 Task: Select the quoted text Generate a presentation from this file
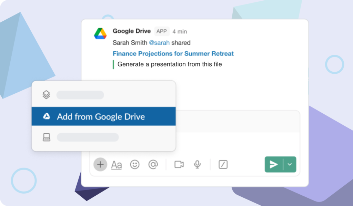(x=170, y=64)
